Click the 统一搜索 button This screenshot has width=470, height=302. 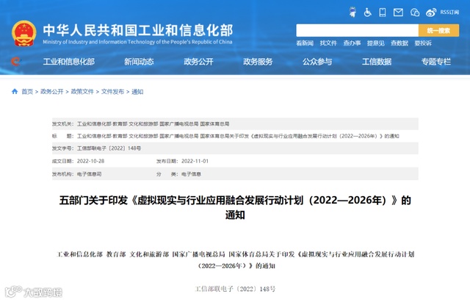click(438, 30)
